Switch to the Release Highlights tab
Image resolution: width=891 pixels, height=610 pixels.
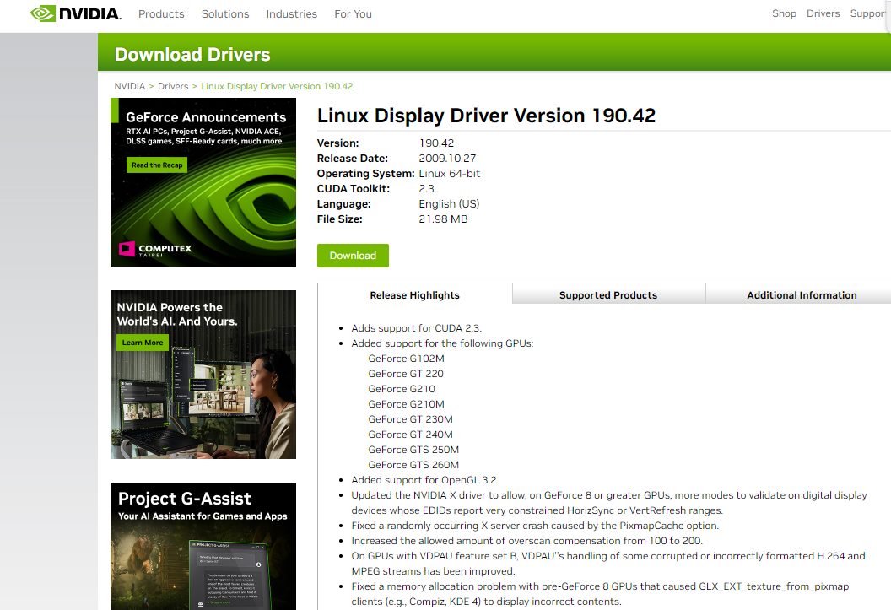[415, 295]
